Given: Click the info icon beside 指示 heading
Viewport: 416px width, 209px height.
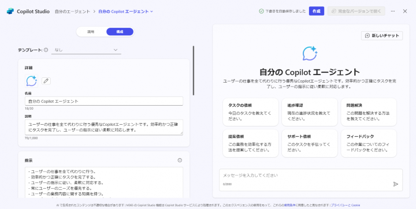Looking at the screenshot, I should coord(180,160).
